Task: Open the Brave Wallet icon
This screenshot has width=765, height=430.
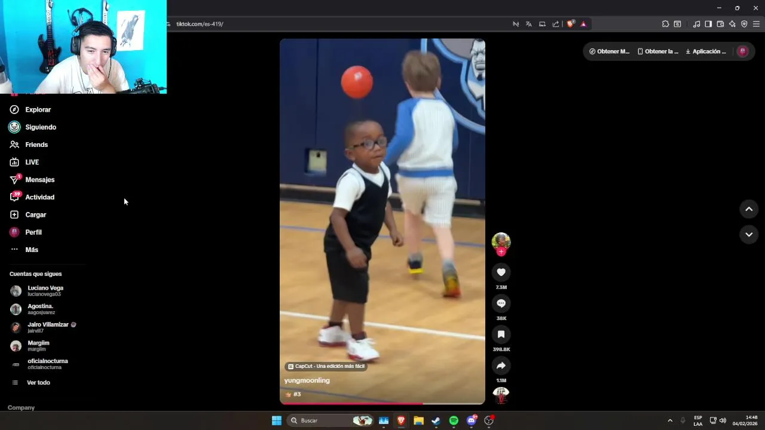Action: click(720, 24)
